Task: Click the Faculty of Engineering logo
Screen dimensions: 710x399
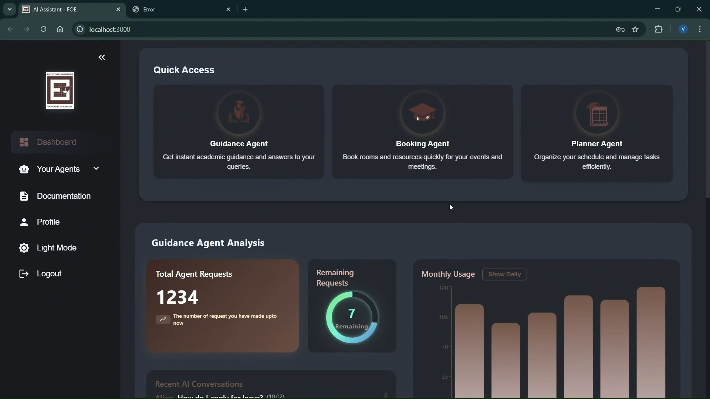Action: pos(60,91)
